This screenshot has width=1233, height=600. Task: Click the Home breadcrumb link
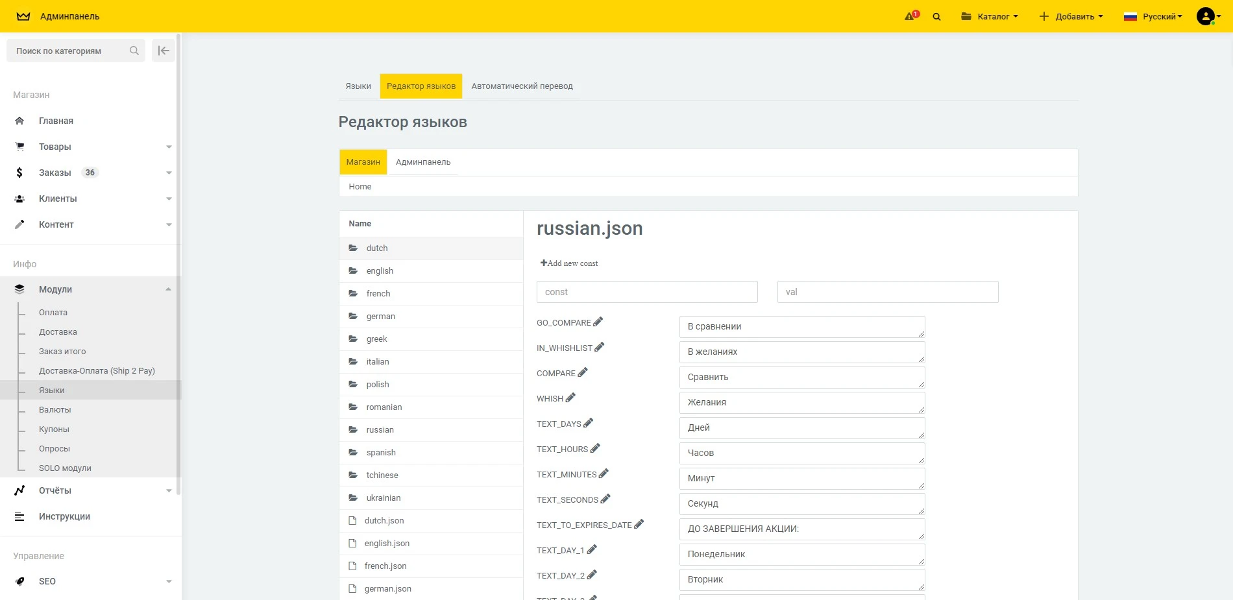(360, 187)
